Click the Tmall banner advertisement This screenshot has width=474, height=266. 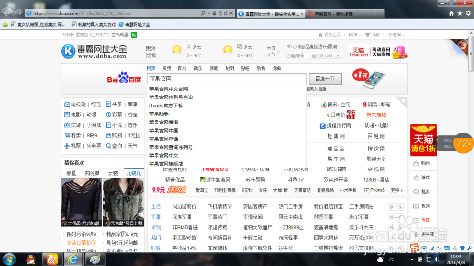[x=378, y=51]
